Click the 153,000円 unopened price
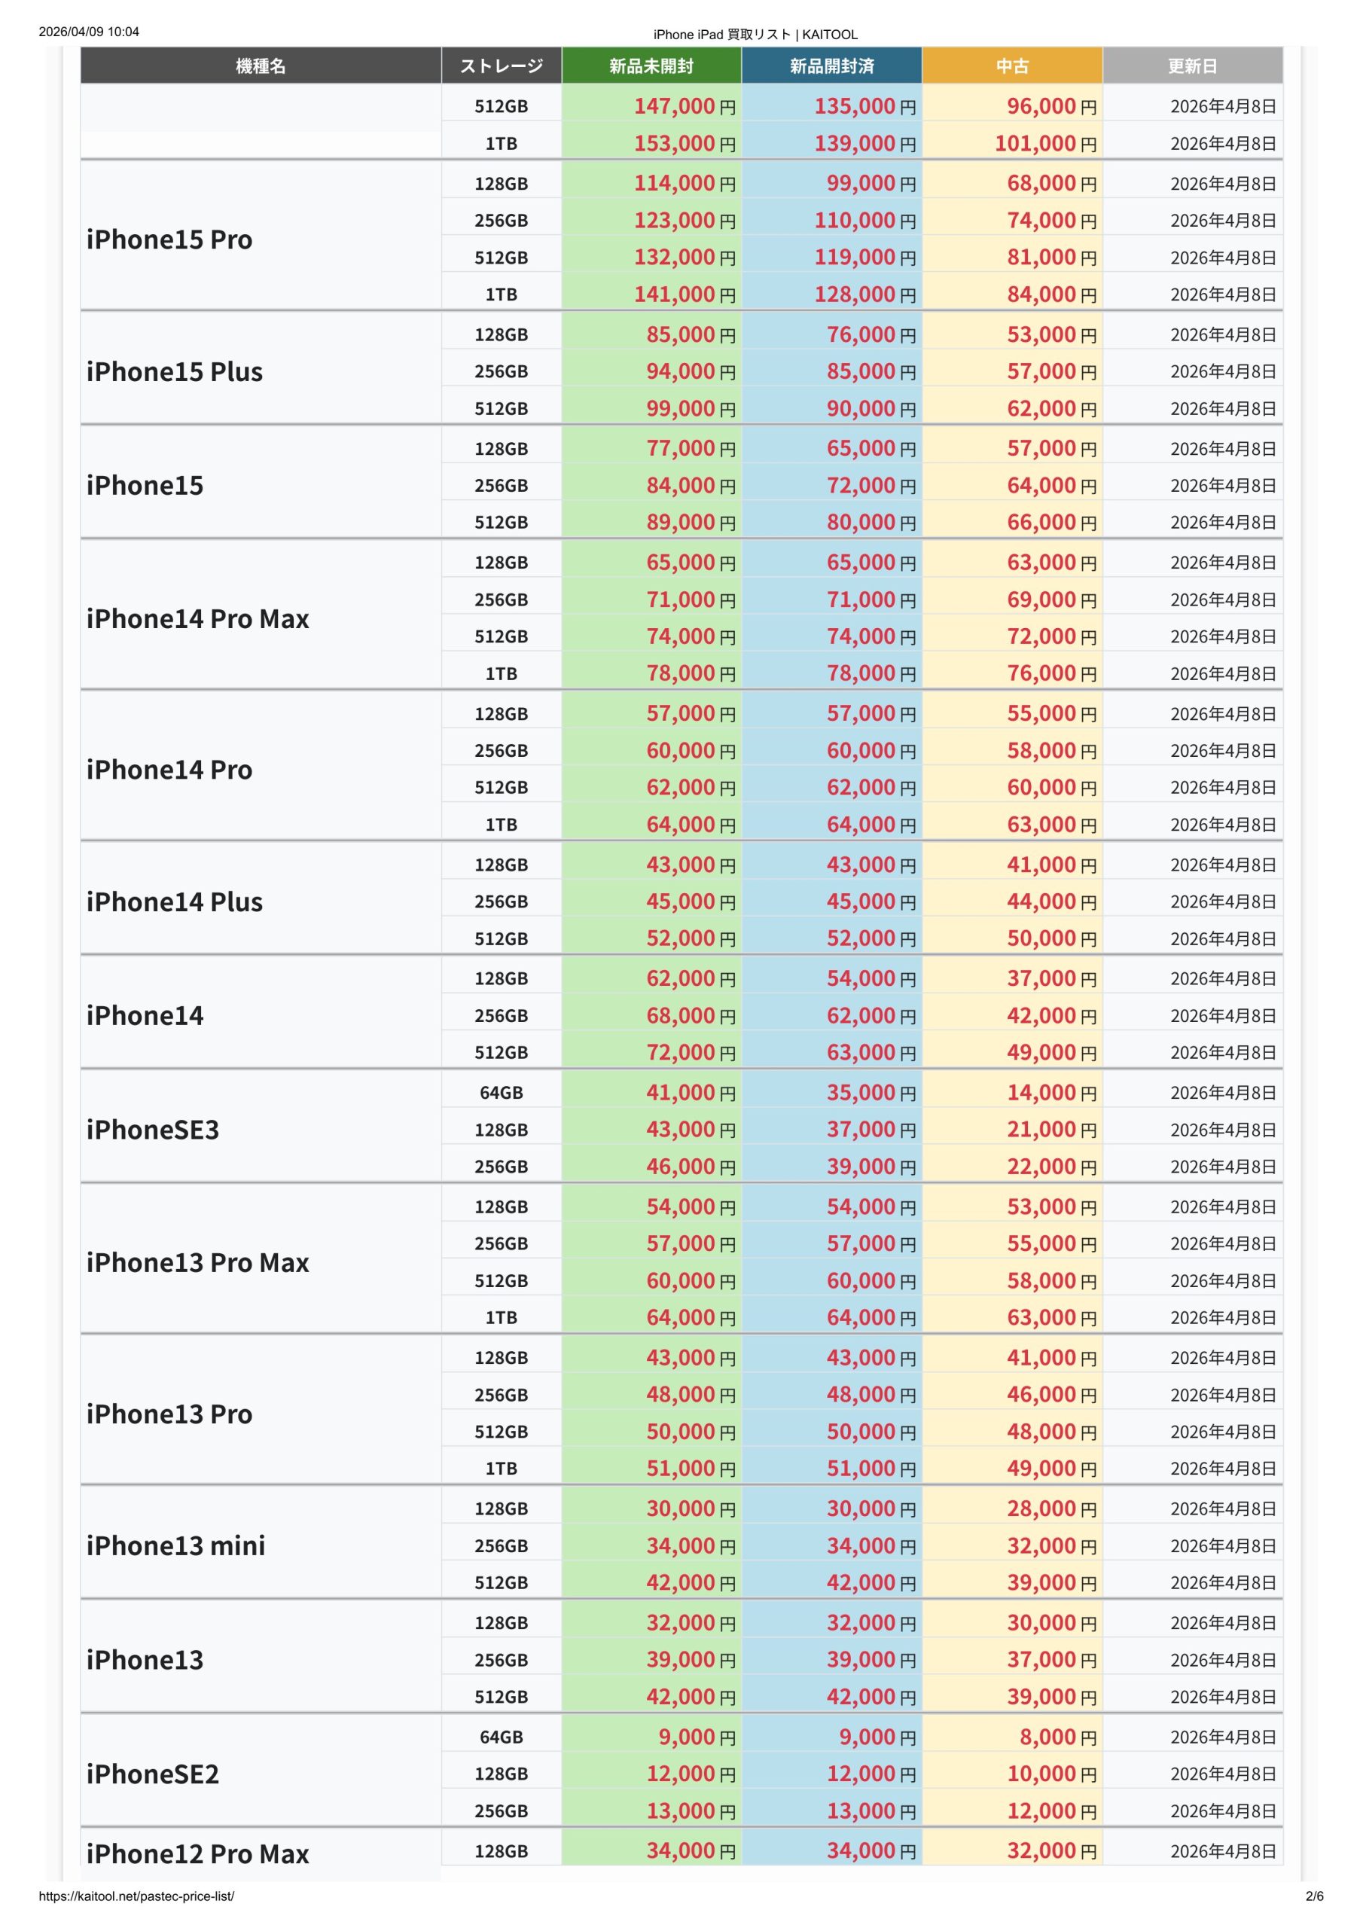The image size is (1363, 1928). [684, 144]
